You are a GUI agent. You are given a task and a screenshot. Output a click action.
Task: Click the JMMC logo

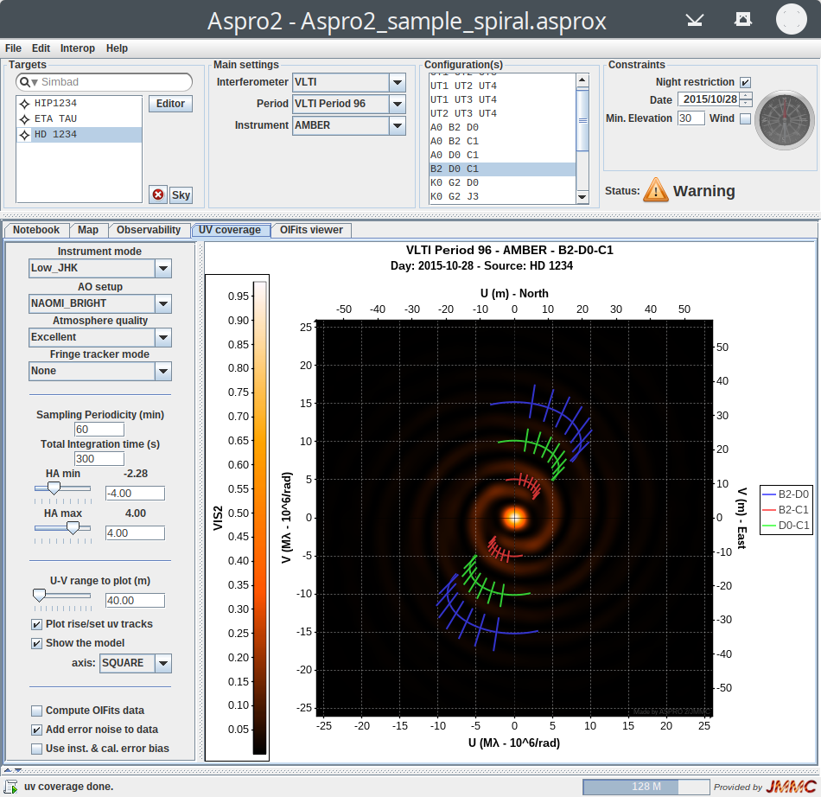point(791,787)
